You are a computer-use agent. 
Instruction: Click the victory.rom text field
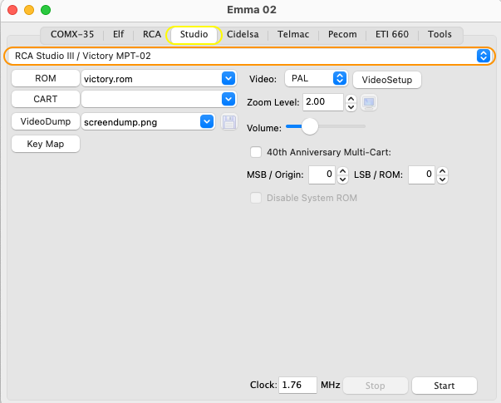(151, 79)
